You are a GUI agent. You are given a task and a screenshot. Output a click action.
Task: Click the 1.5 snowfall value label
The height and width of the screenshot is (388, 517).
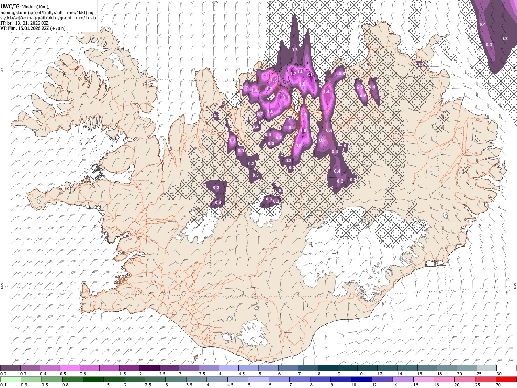tap(273, 80)
